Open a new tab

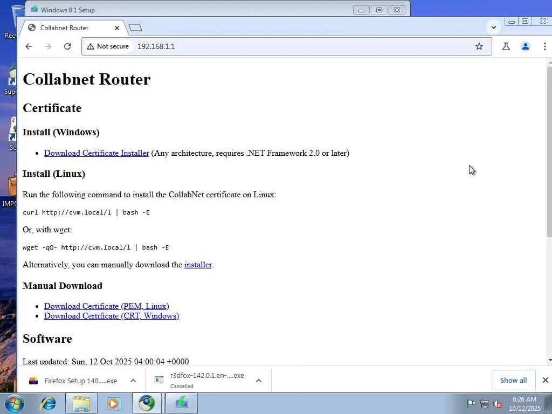[x=135, y=27]
